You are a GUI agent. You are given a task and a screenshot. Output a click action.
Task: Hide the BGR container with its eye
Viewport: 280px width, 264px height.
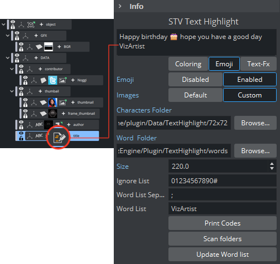(x=21, y=44)
